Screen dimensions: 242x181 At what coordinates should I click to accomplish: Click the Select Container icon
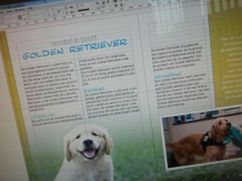coord(66,8)
